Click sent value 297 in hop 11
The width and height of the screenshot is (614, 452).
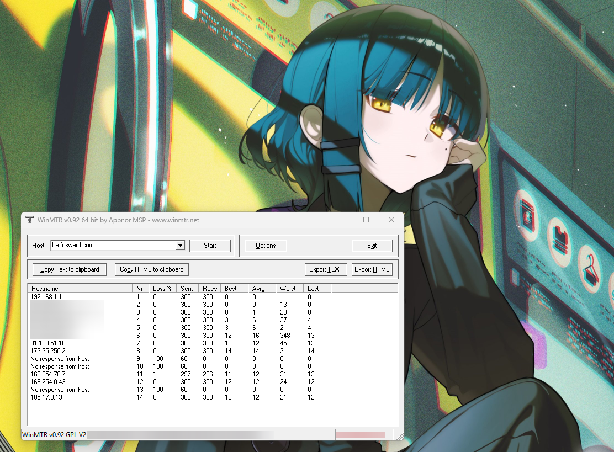coord(186,374)
